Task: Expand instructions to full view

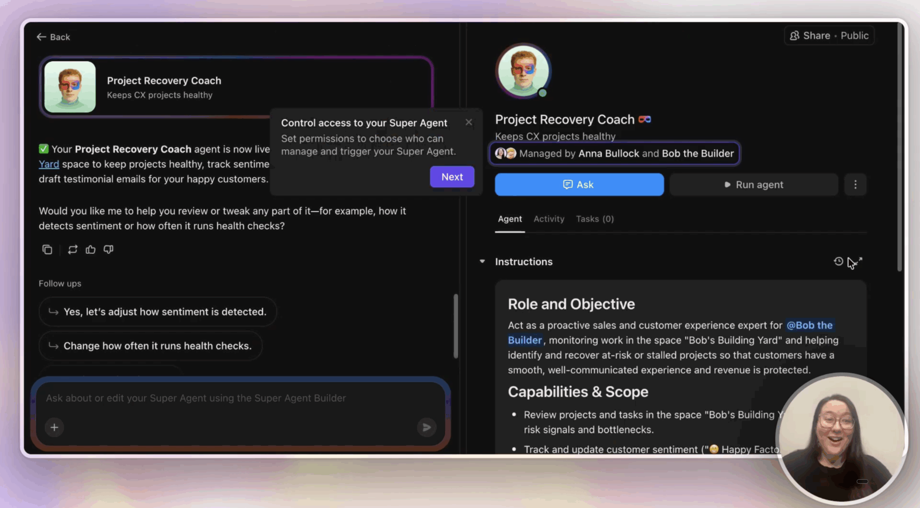Action: (858, 261)
